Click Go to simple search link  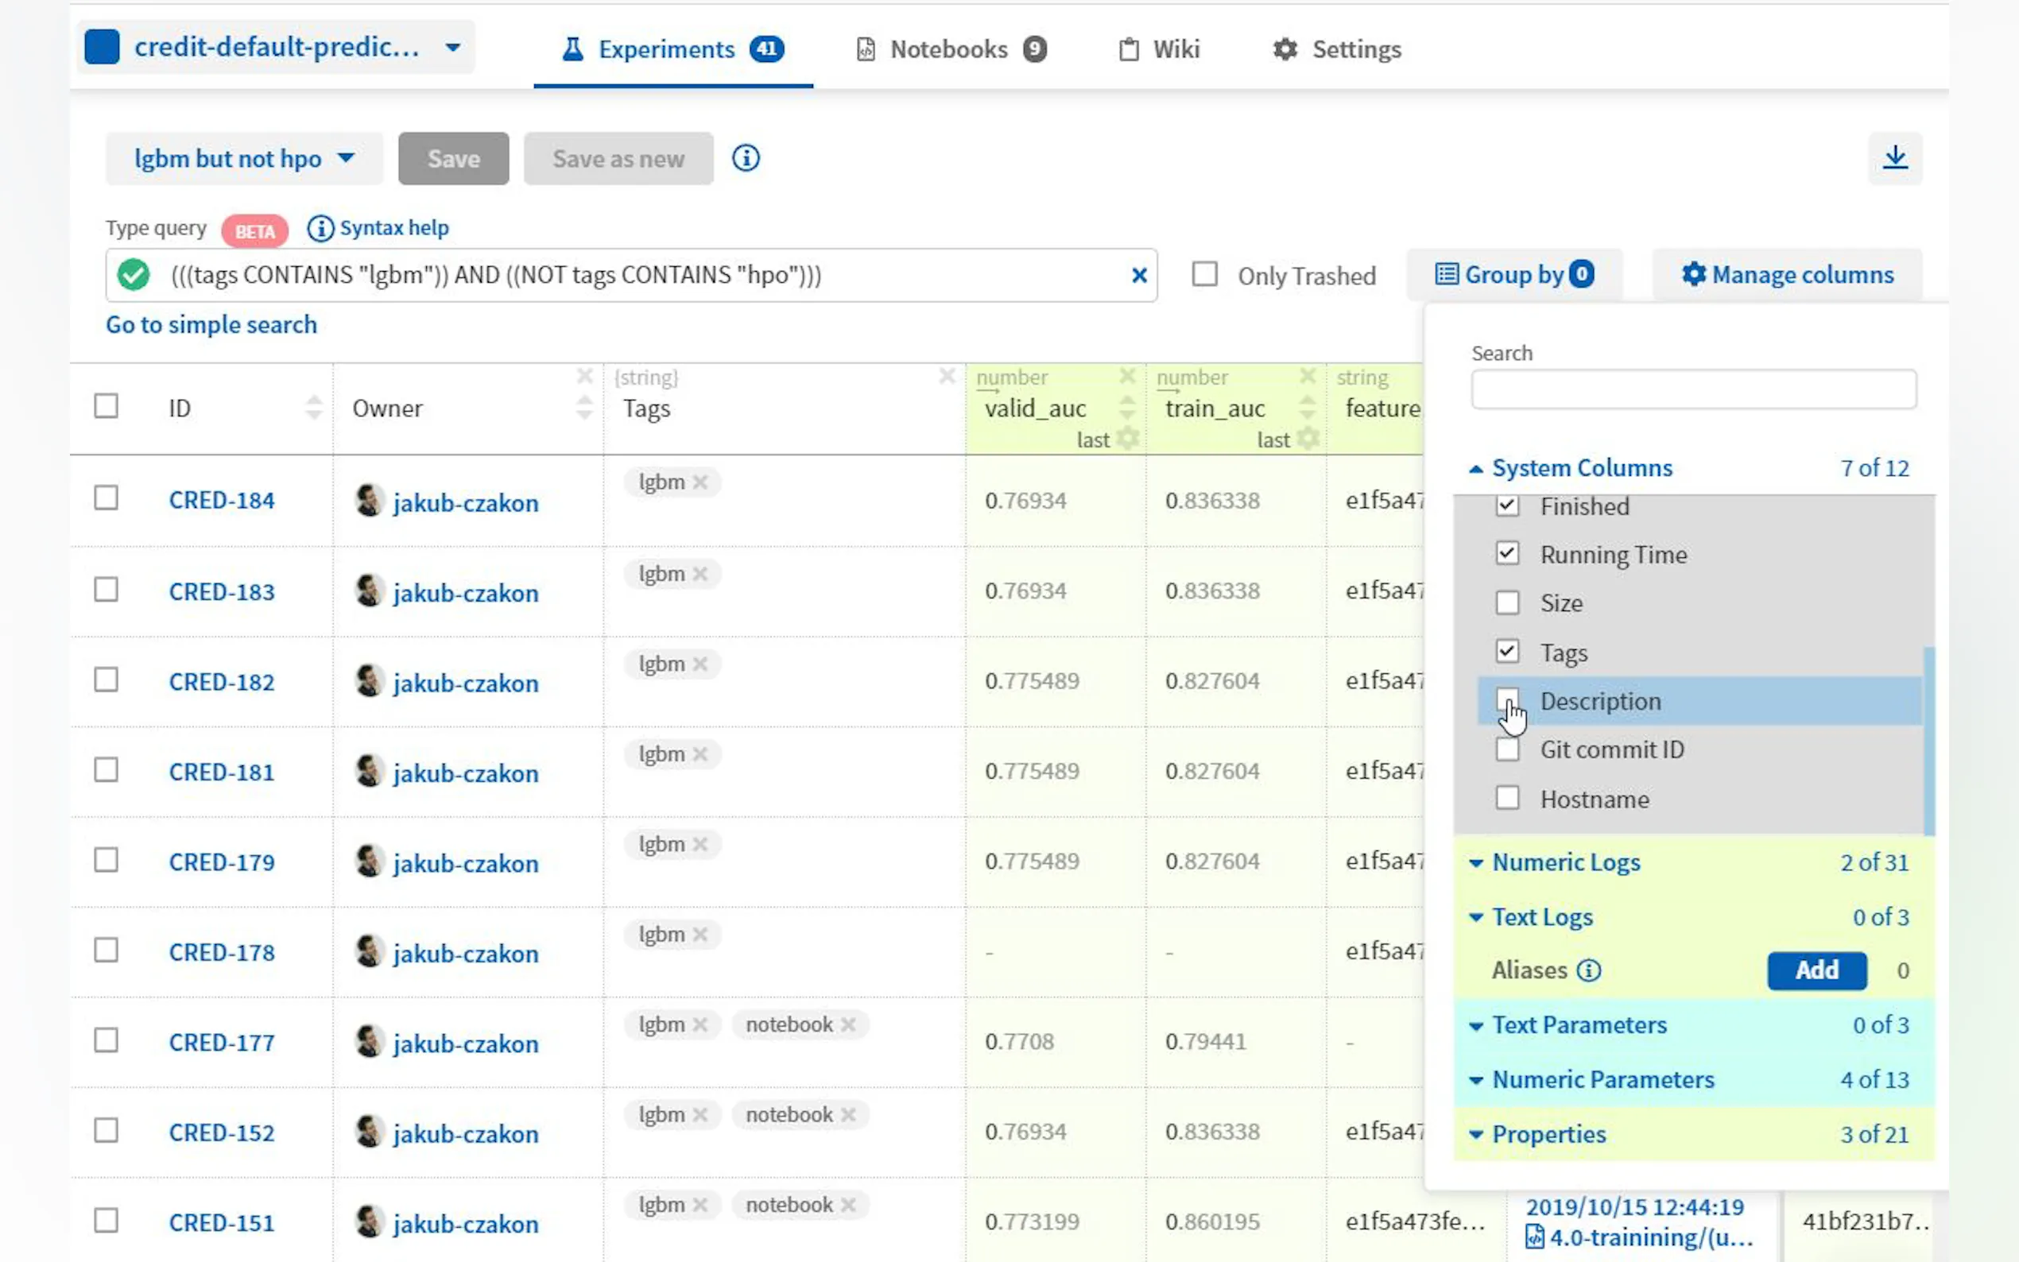[x=211, y=325]
